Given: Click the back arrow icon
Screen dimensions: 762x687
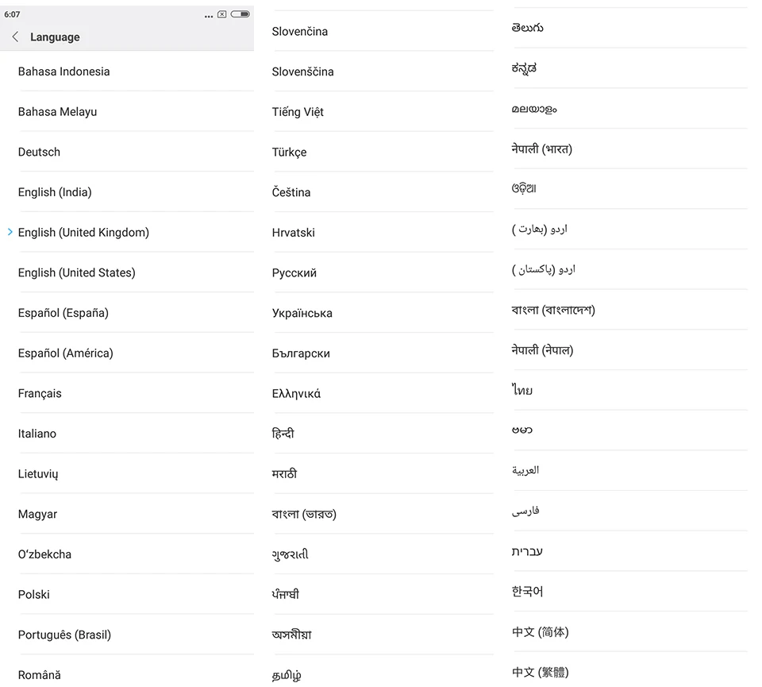Looking at the screenshot, I should click(x=14, y=37).
